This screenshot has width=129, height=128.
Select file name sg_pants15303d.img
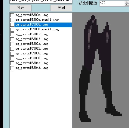[32, 53]
